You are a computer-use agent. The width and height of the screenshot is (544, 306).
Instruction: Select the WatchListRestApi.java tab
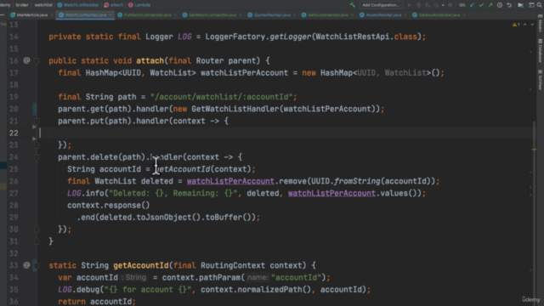86,15
